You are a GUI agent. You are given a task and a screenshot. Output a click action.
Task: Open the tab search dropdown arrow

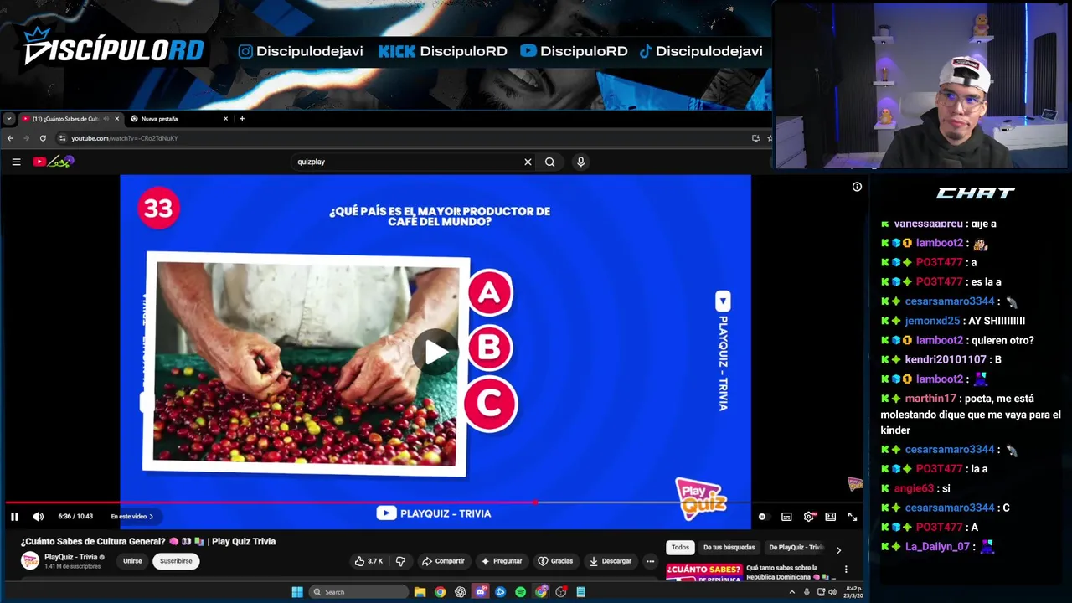point(8,119)
